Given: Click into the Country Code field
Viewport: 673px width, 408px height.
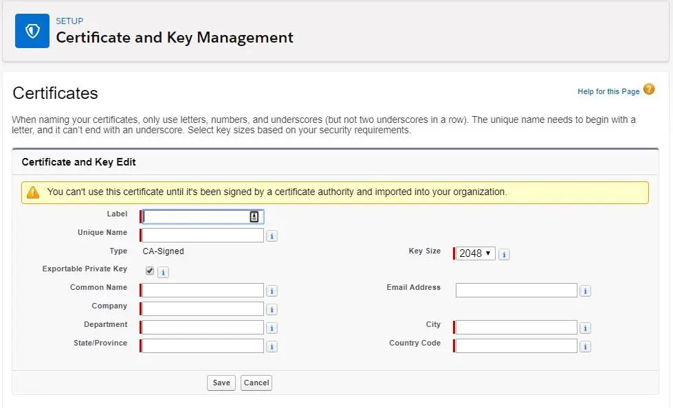Looking at the screenshot, I should pos(516,345).
